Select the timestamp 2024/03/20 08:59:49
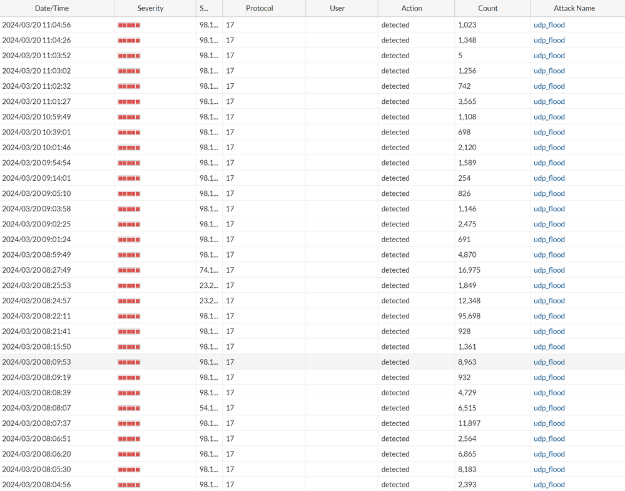Image resolution: width=625 pixels, height=491 pixels. click(36, 255)
